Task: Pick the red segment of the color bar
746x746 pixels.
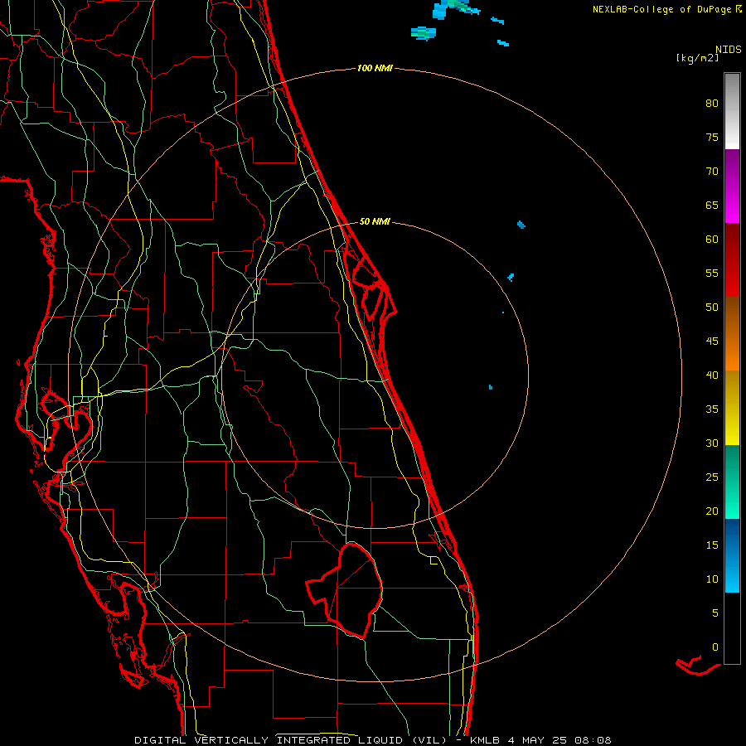Action: [x=732, y=260]
